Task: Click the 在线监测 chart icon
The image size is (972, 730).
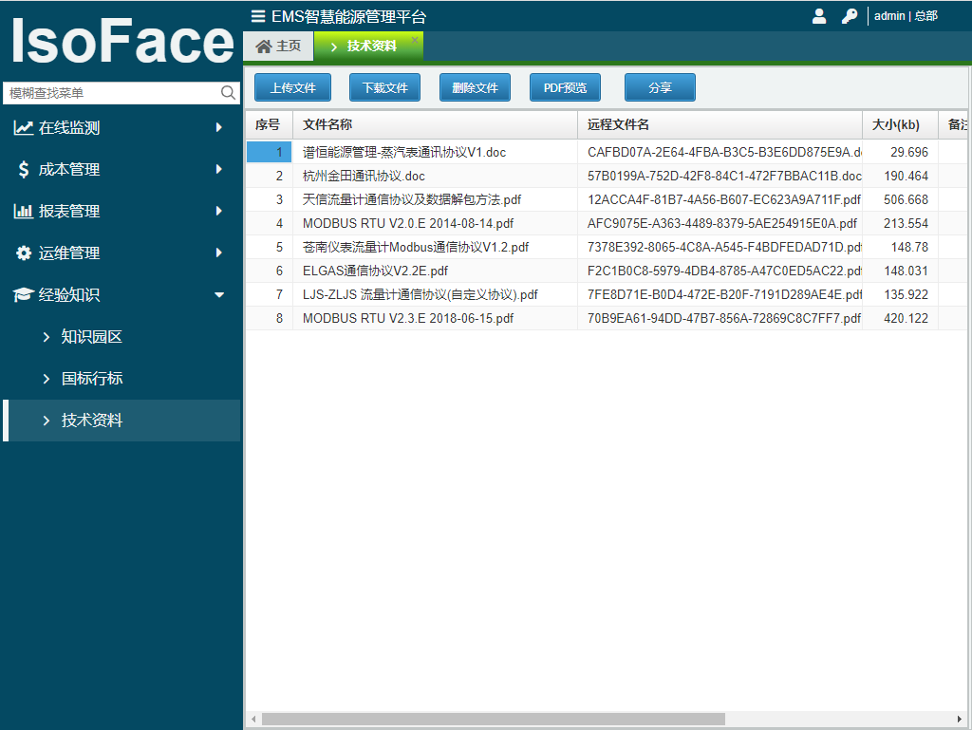Action: point(24,127)
